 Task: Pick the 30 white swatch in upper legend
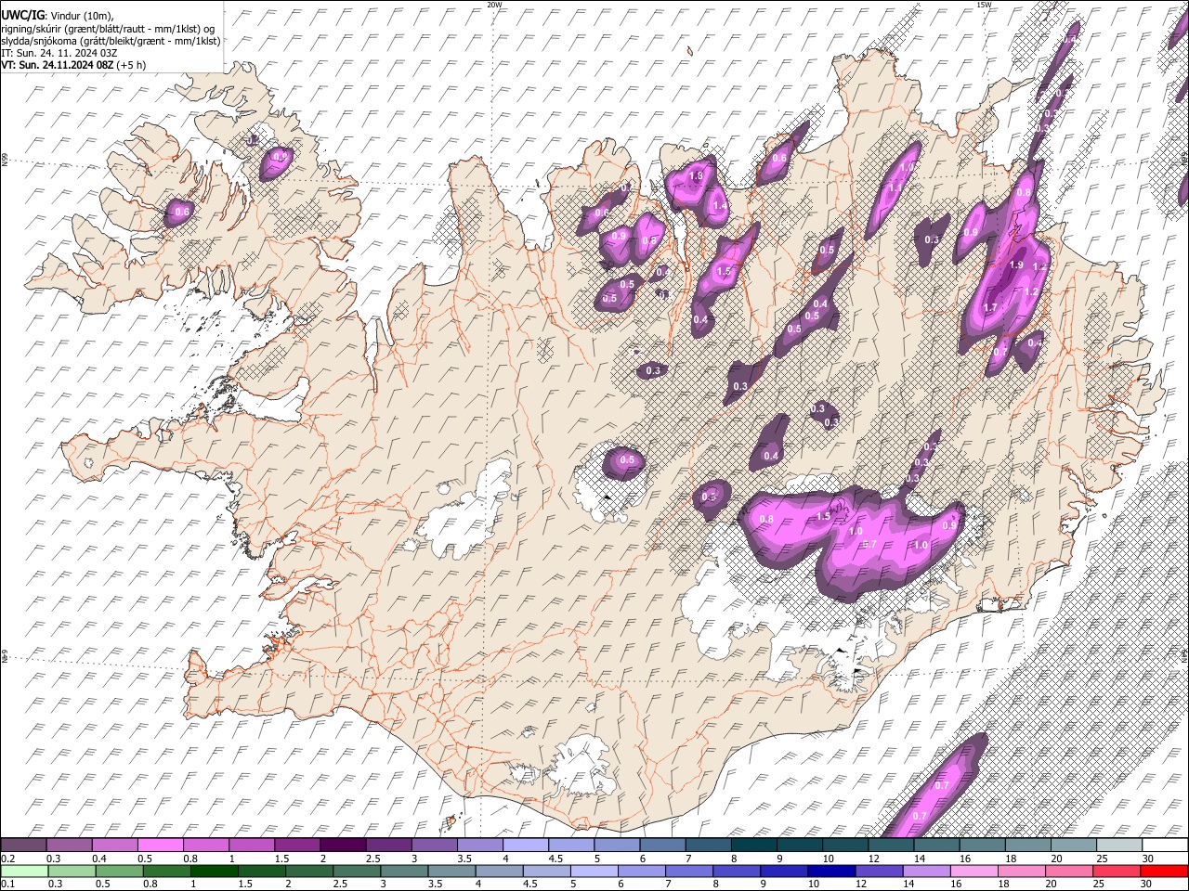(x=1165, y=846)
